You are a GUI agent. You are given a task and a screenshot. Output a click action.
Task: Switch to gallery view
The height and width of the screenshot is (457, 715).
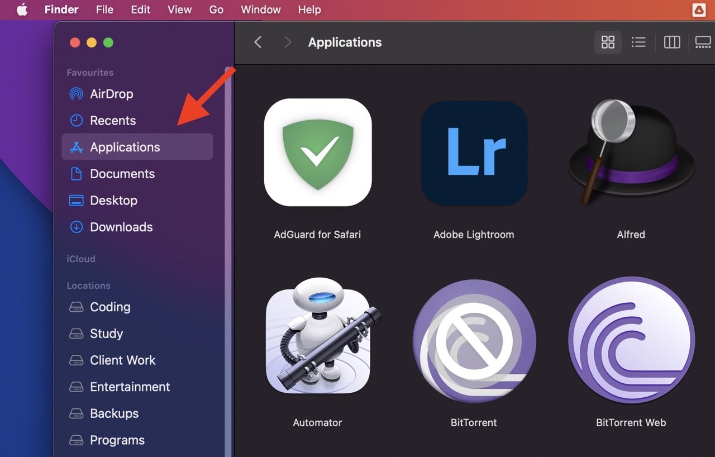[703, 42]
